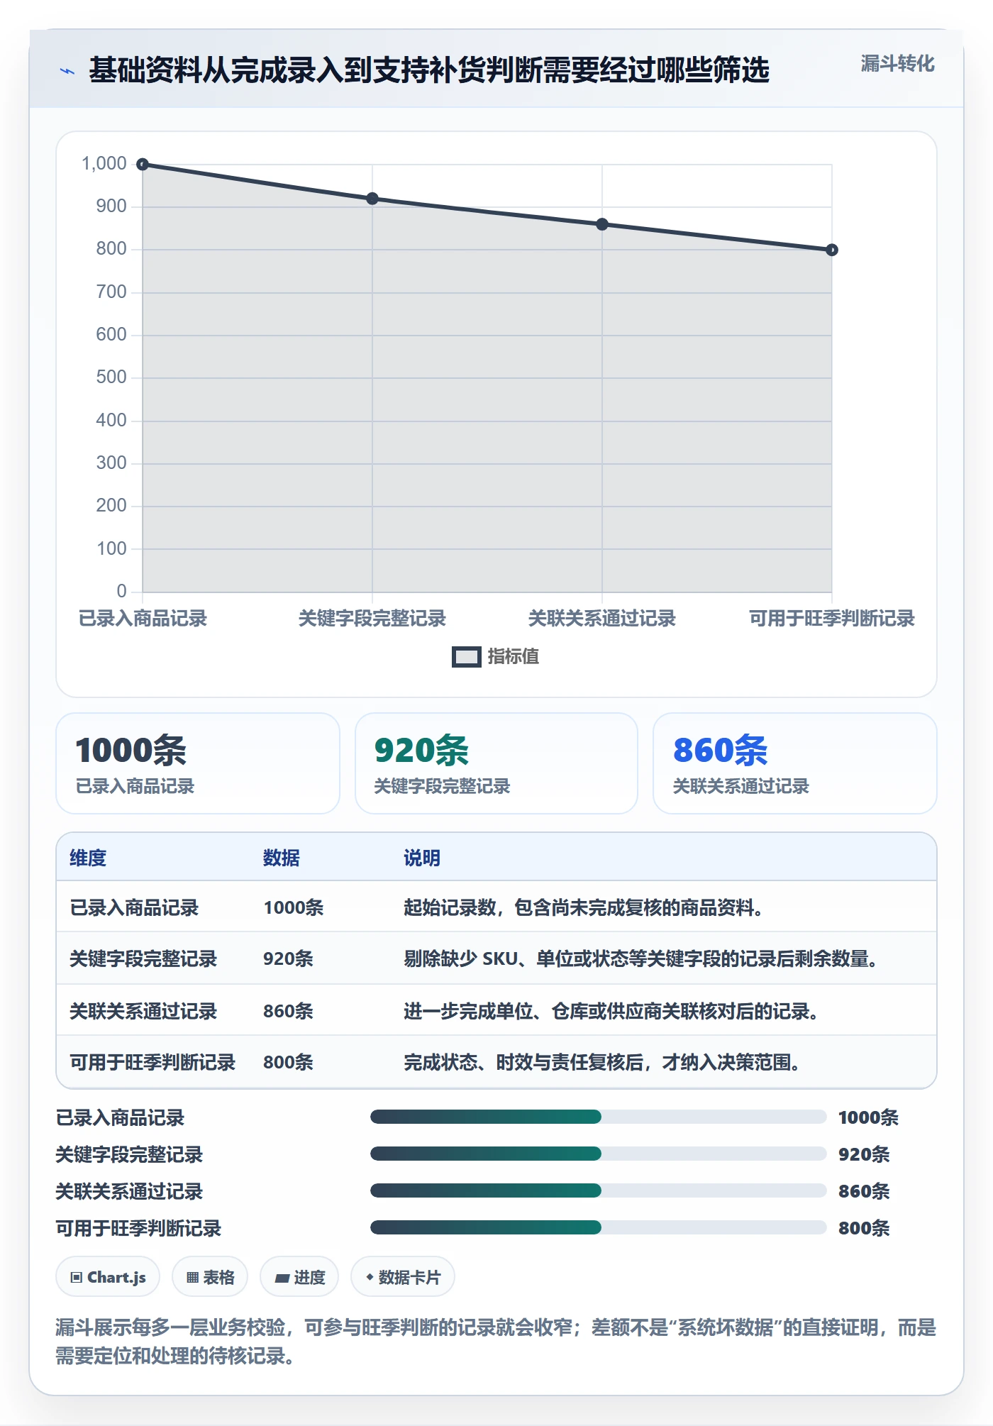Image resolution: width=993 pixels, height=1426 pixels.
Task: Click the 漏斗转化 label in header
Action: (897, 64)
